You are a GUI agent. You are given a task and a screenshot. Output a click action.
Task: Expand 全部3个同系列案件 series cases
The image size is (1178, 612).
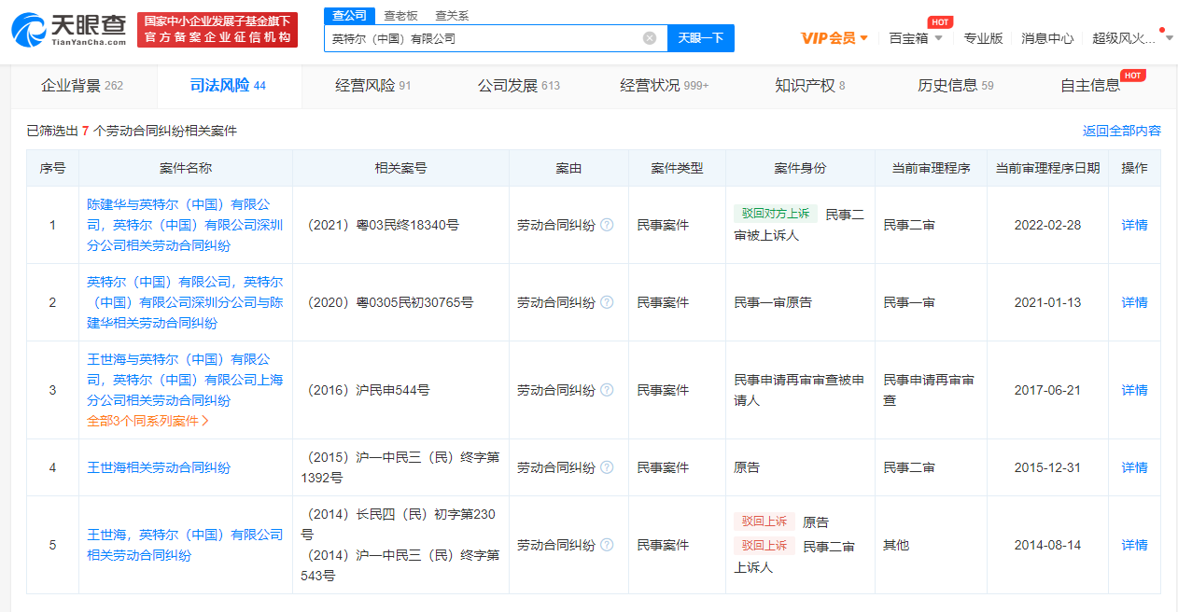tap(147, 421)
